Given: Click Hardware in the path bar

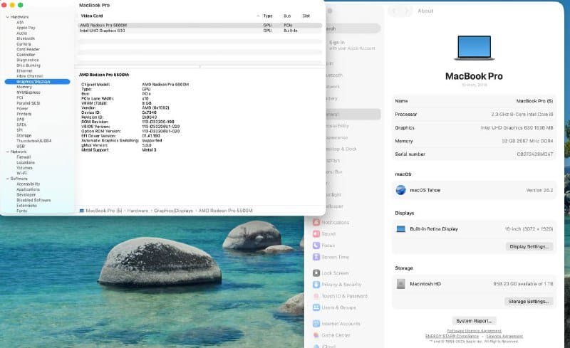Looking at the screenshot, I should [138, 211].
